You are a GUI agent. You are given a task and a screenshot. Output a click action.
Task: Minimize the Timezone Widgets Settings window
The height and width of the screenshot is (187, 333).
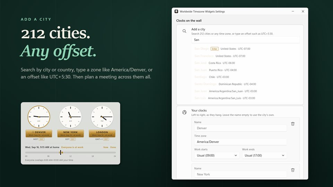[293, 11]
